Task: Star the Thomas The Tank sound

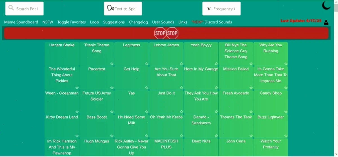Action: [x=251, y=136]
